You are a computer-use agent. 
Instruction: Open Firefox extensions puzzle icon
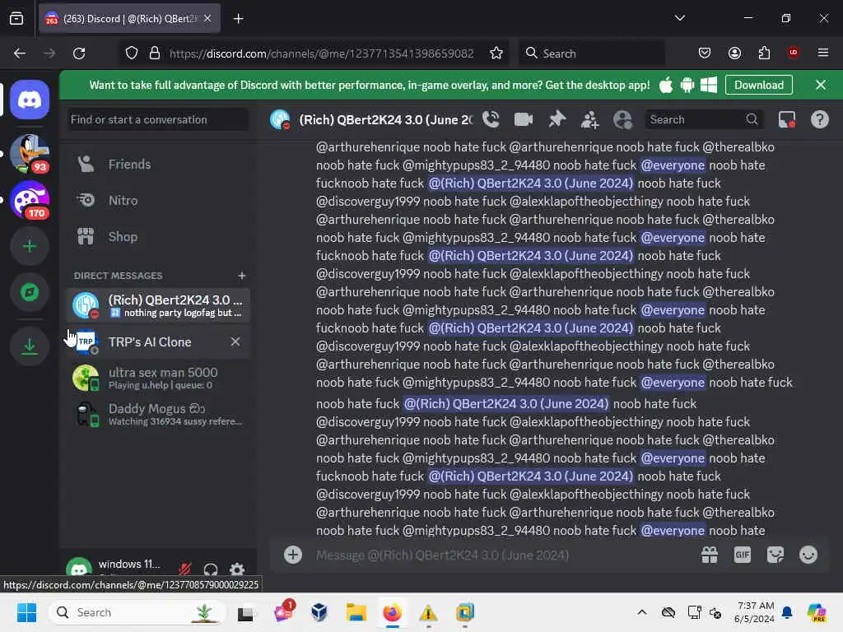(x=764, y=53)
